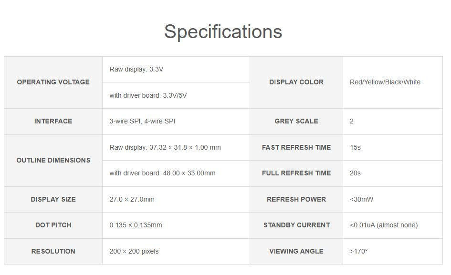Click the DISPLAY SIZE label
Screen dimensions: 451x275
pos(53,199)
